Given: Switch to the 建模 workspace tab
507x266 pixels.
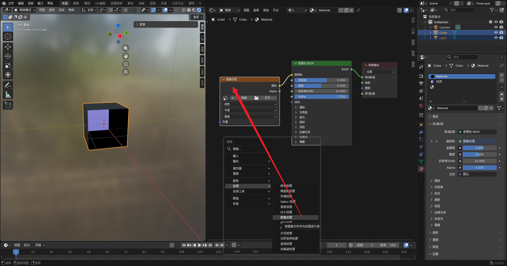Looking at the screenshot, I should tap(76, 3).
